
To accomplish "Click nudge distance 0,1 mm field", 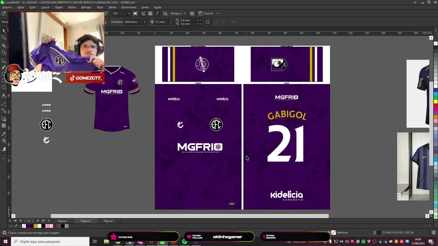I will (x=162, y=22).
